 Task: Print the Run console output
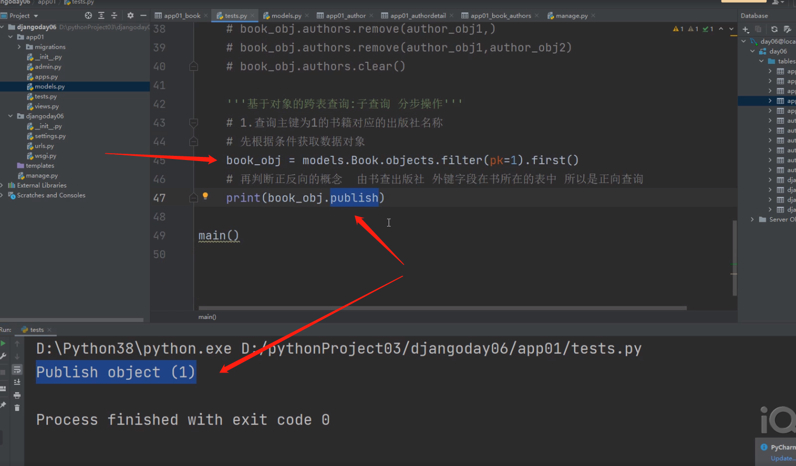coord(17,395)
